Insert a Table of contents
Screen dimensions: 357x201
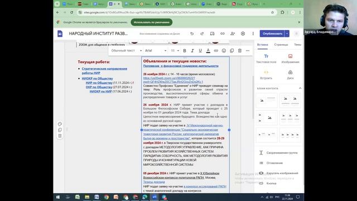pos(271,163)
